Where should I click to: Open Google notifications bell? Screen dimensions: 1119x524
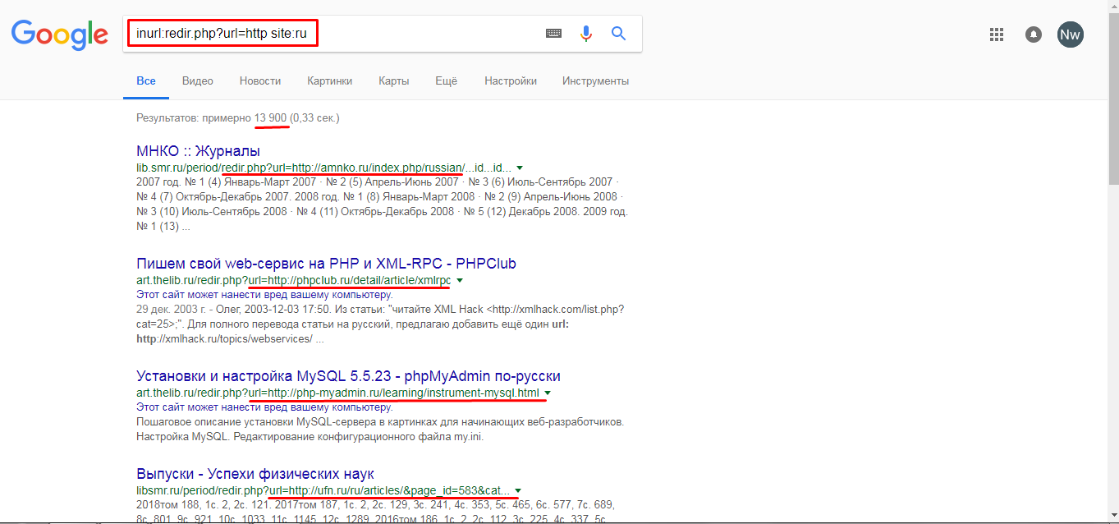[x=1034, y=34]
